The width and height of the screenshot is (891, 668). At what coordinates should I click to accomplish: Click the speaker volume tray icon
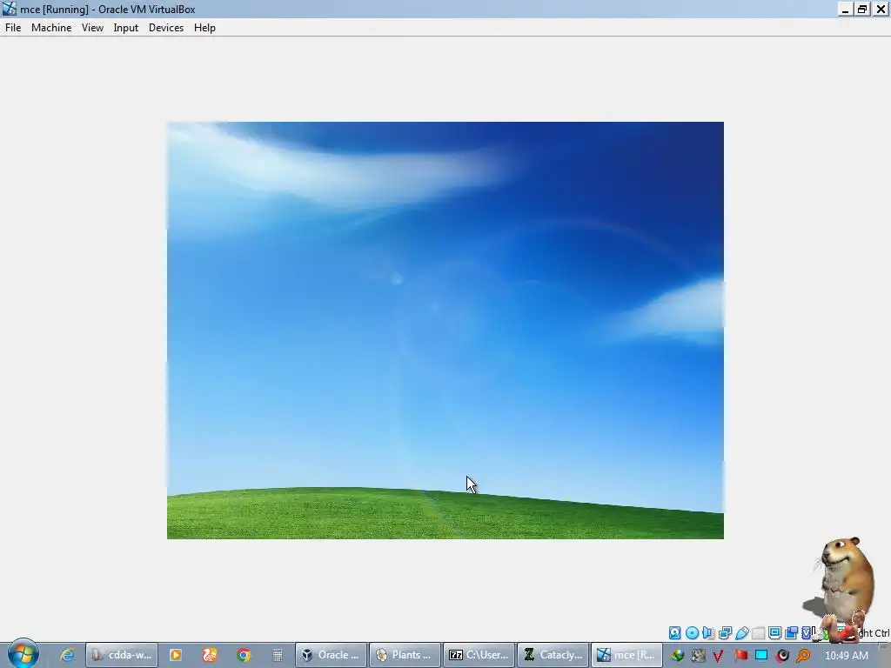pyautogui.click(x=783, y=656)
